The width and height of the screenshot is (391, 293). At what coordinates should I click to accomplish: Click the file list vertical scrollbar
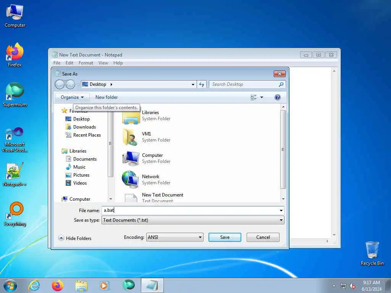283,150
